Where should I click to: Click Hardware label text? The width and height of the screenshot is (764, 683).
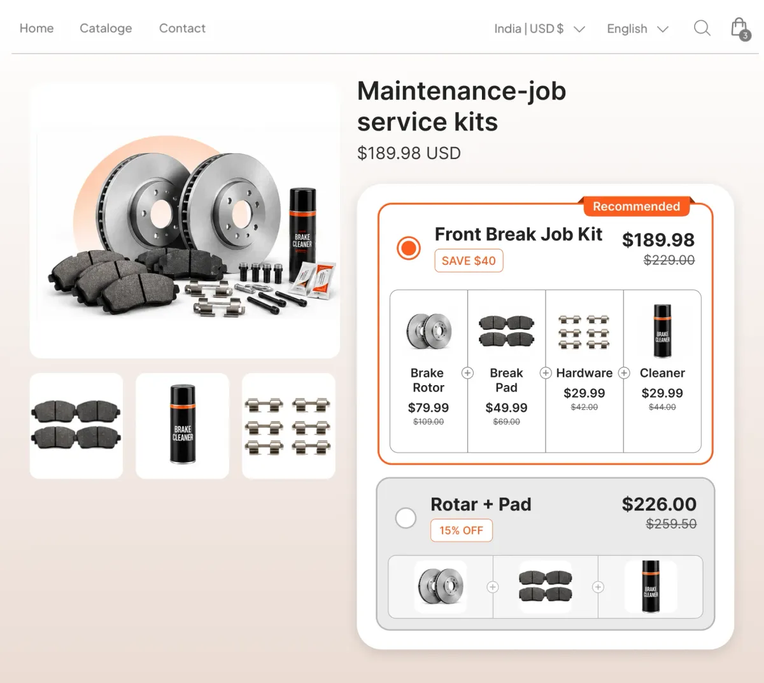pyautogui.click(x=584, y=373)
